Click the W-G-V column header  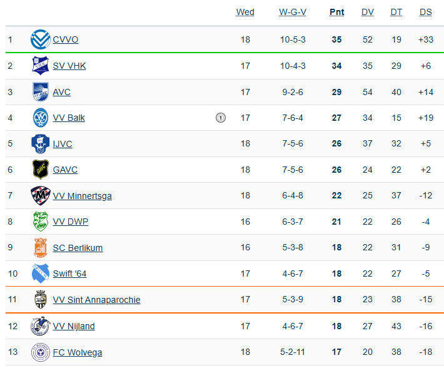click(293, 13)
